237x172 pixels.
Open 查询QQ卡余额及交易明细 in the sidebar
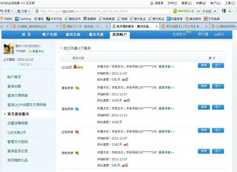[x=27, y=105]
